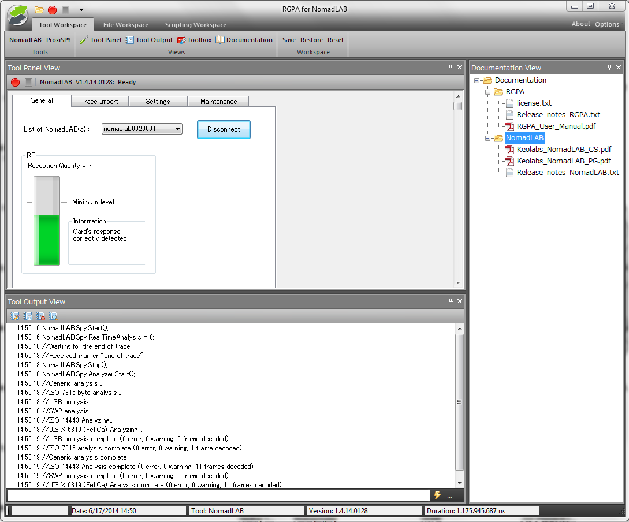Click the Tool Output scrollbar up arrow
This screenshot has width=629, height=522.
(459, 329)
